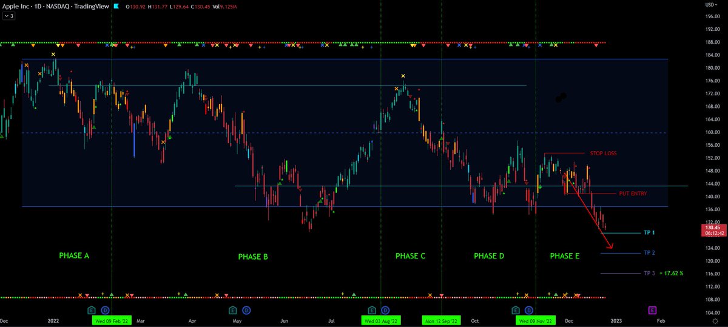Click the dividend D marker before Wed 09 Feb '22
Image resolution: width=728 pixels, height=327 pixels.
(x=104, y=309)
